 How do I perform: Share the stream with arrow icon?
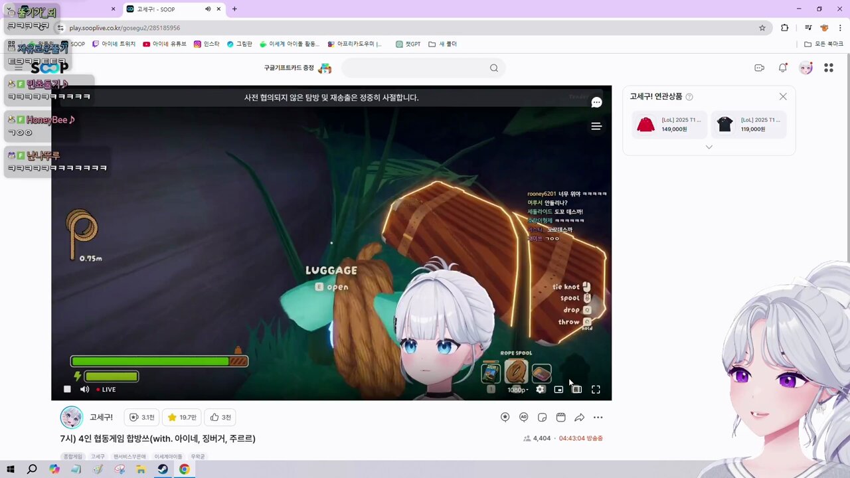[580, 417]
